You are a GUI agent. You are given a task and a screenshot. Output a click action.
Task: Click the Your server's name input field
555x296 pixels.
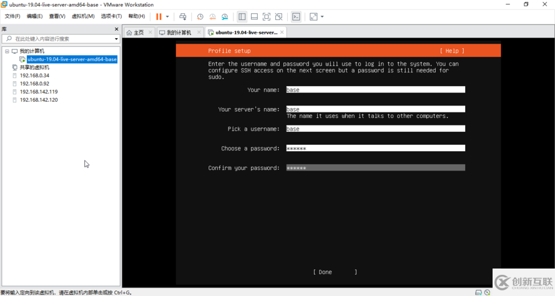point(376,109)
